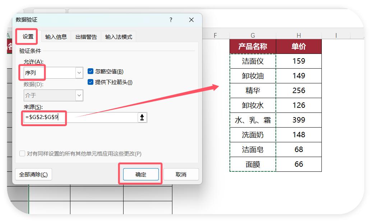Screen dimensions: 371x221
Task: Click inside the 来源 source input field
Action: click(80, 118)
